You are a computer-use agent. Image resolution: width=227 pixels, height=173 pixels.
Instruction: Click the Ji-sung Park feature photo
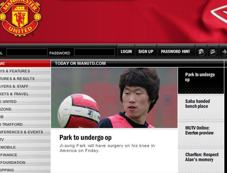[114, 98]
